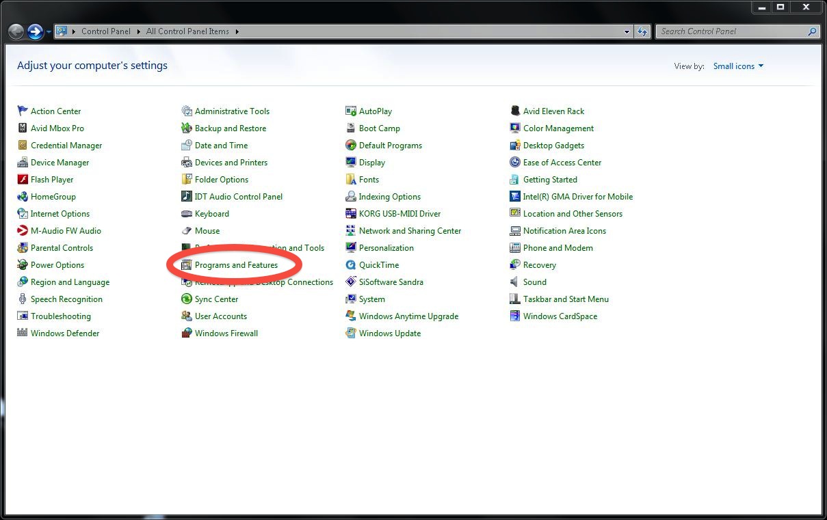Image resolution: width=827 pixels, height=520 pixels.
Task: Open the Flash Player icon
Action: tap(23, 180)
